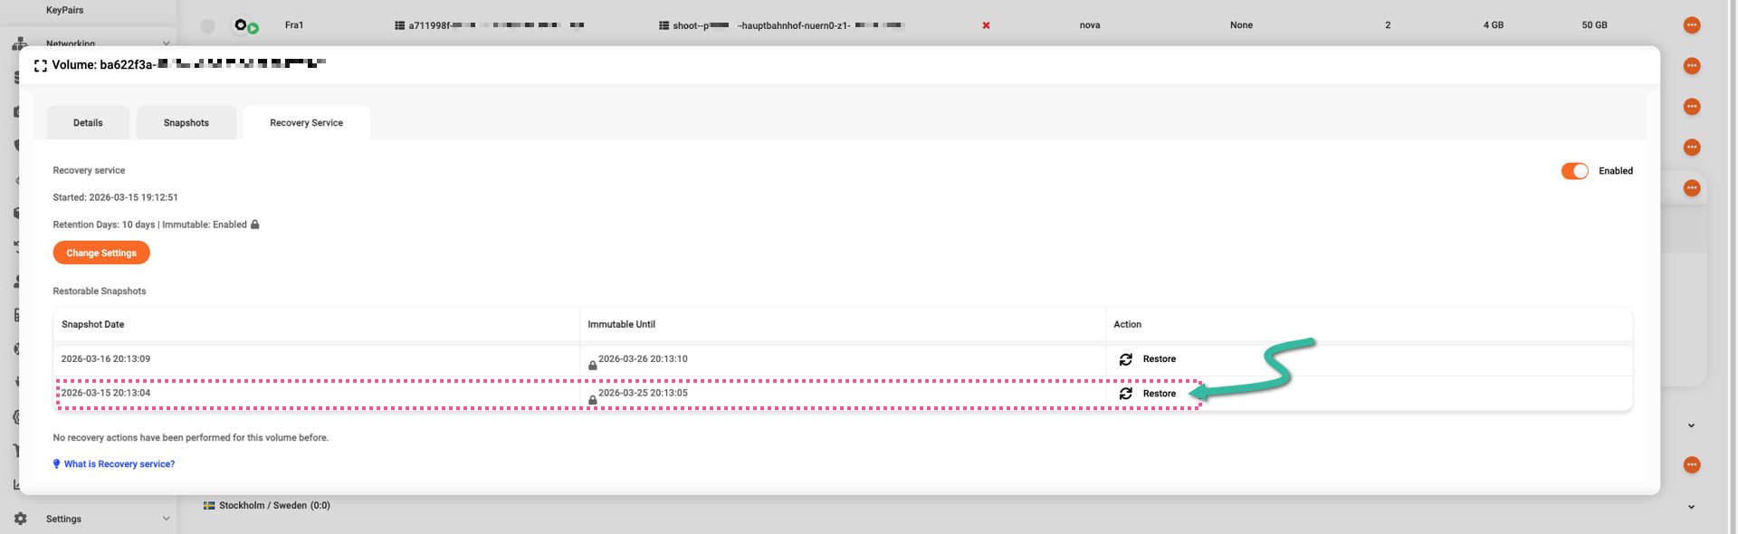The width and height of the screenshot is (1738, 534).
Task: Click the restore icon for 2026-03-16 snapshot
Action: point(1125,359)
